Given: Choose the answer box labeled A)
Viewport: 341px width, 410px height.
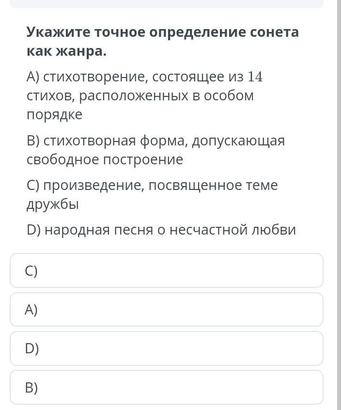Looking at the screenshot, I should tap(167, 309).
